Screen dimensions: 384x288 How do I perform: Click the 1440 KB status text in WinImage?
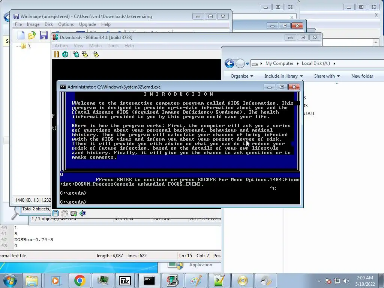(x=33, y=200)
